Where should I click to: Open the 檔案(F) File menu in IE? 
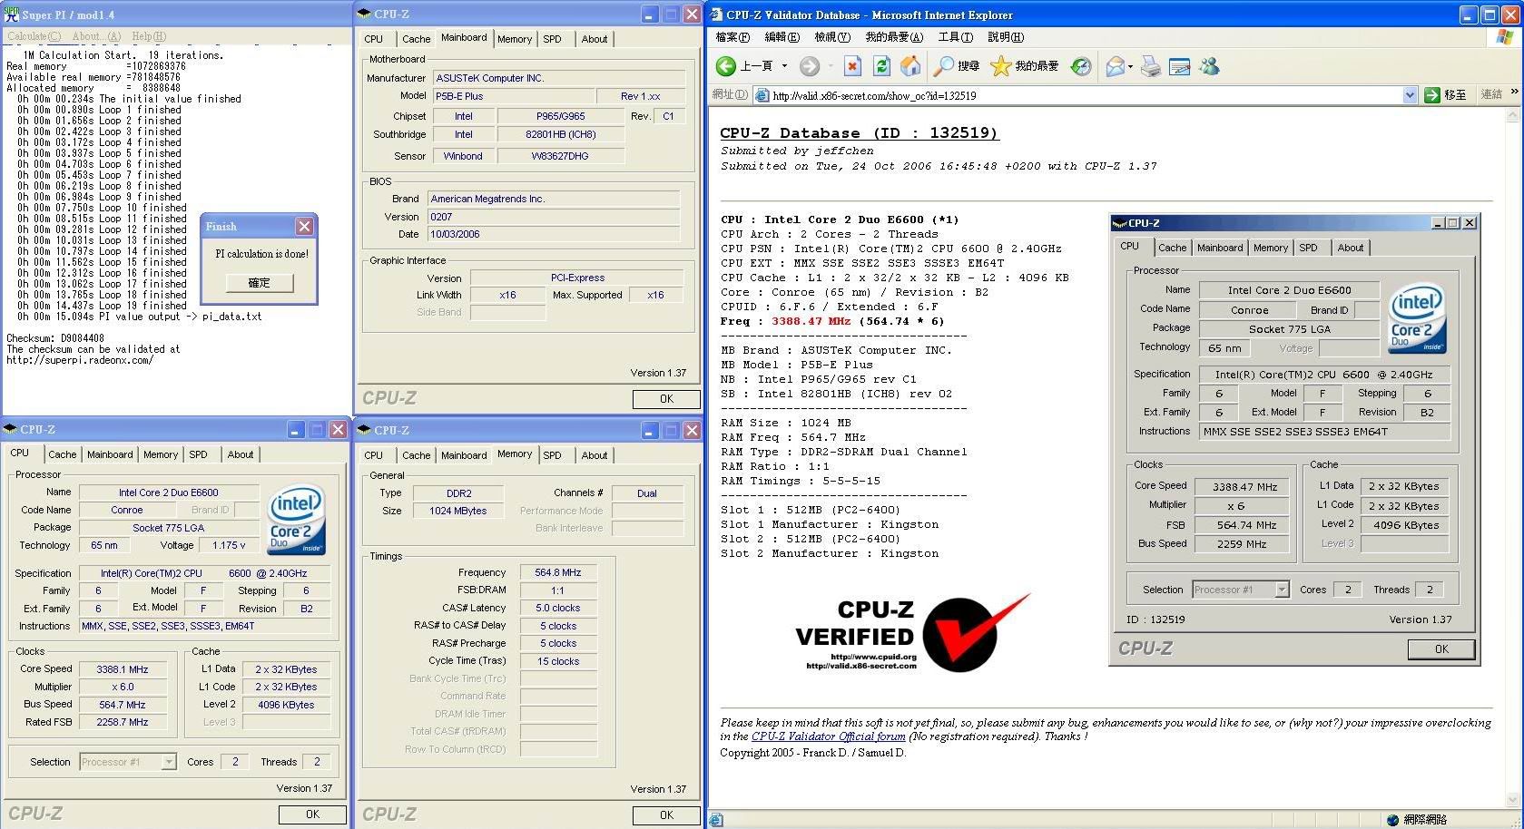click(733, 37)
